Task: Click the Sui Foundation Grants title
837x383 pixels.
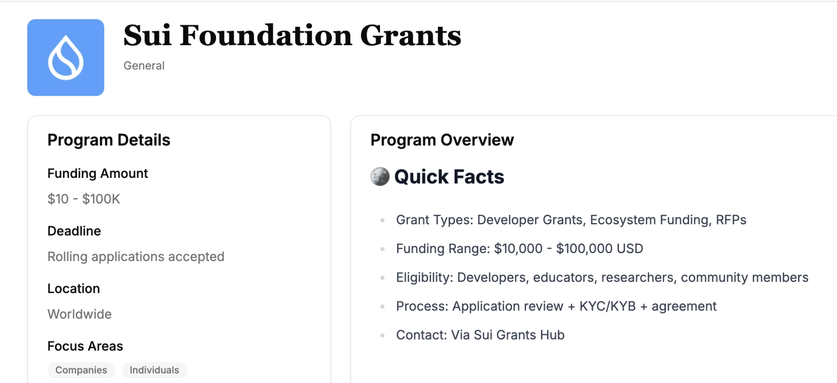Action: 292,36
